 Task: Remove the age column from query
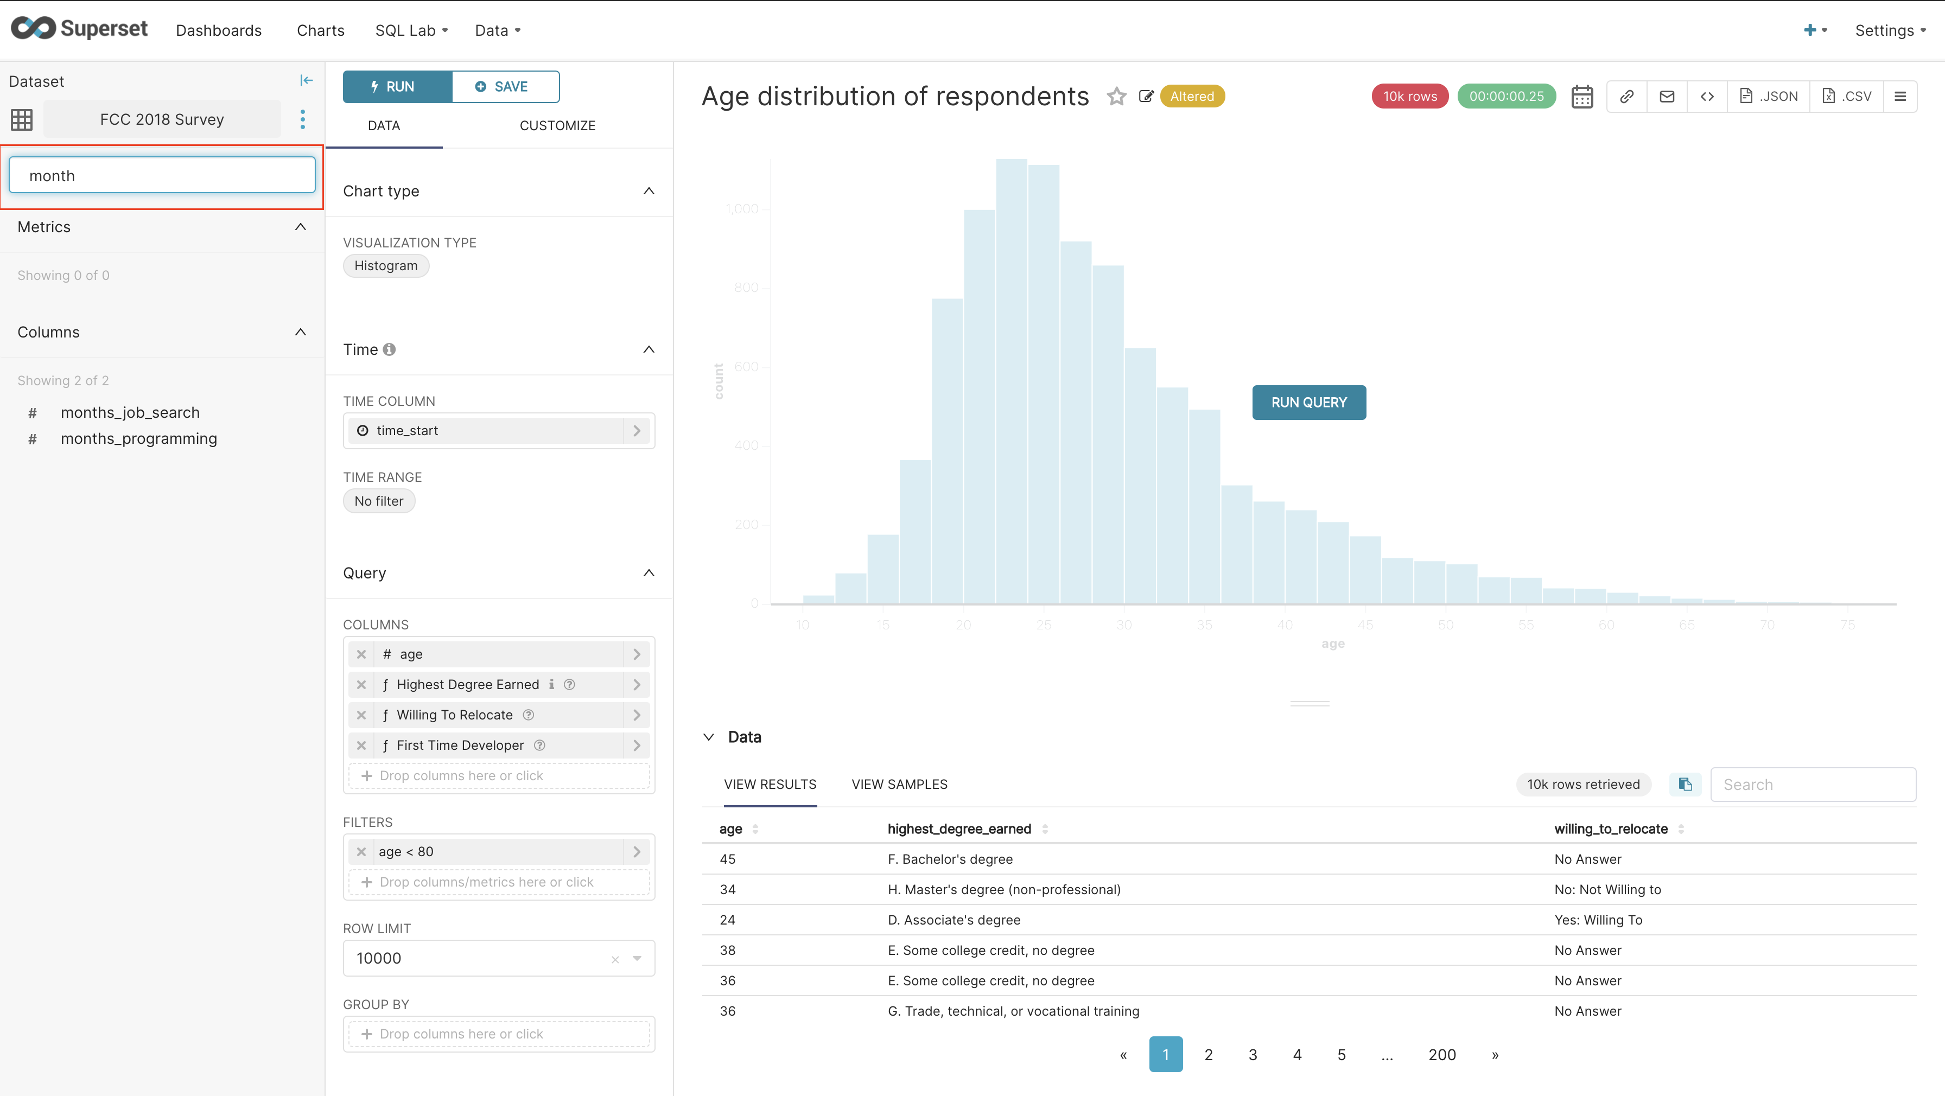[361, 654]
